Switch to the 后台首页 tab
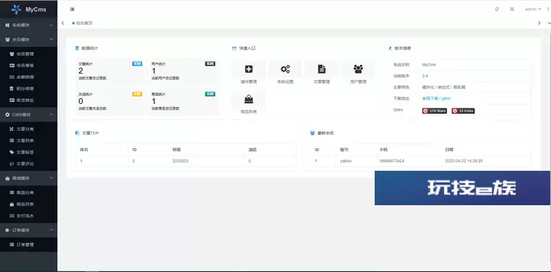 [x=82, y=23]
